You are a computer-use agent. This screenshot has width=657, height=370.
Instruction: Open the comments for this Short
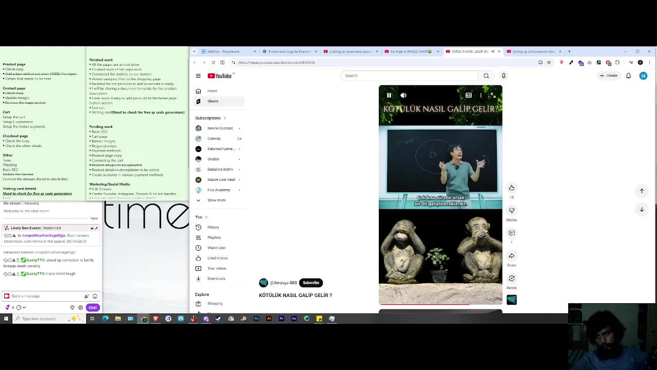512,233
